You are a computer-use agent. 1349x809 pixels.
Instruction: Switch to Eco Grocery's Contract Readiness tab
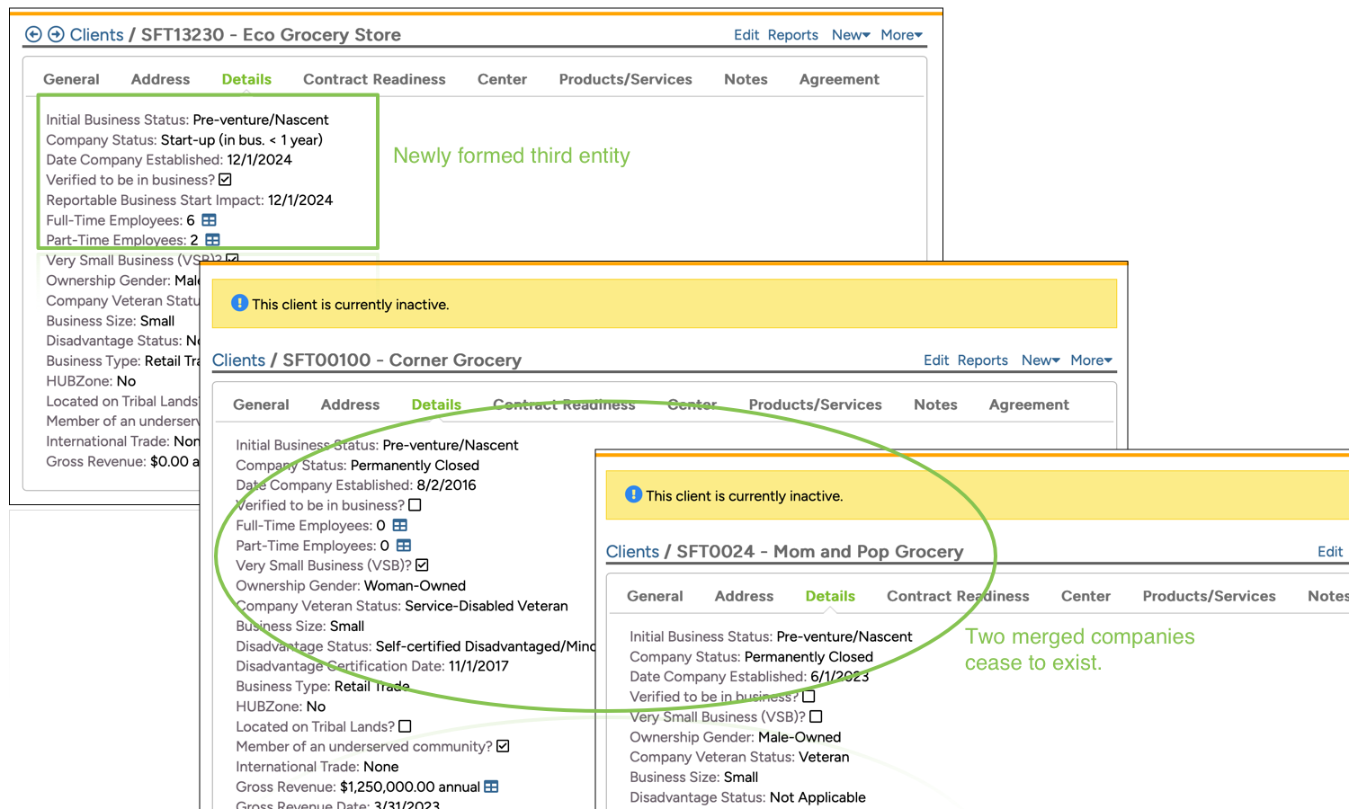click(374, 79)
